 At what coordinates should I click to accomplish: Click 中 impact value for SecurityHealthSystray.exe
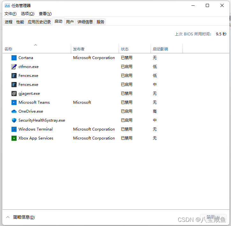[x=155, y=120]
